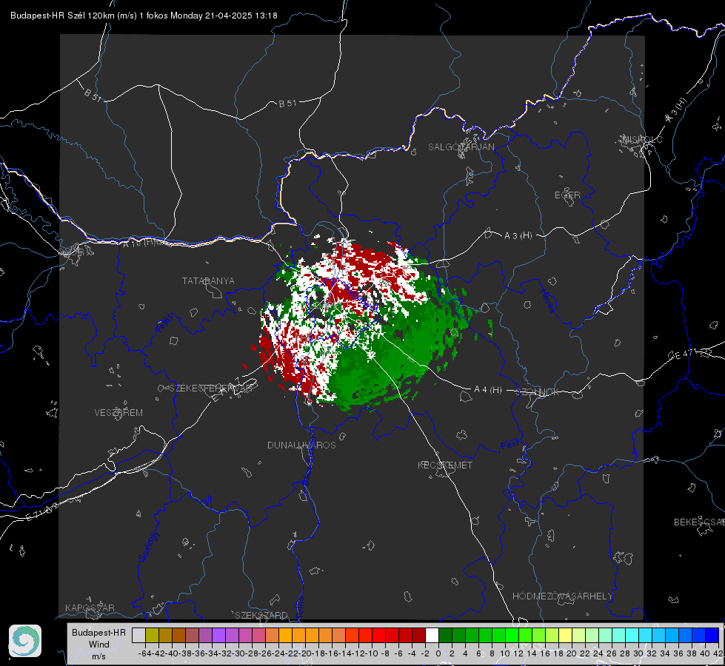Image resolution: width=725 pixels, height=666 pixels.
Task: Click the swirl logo icon at bottom left
Action: point(25,641)
